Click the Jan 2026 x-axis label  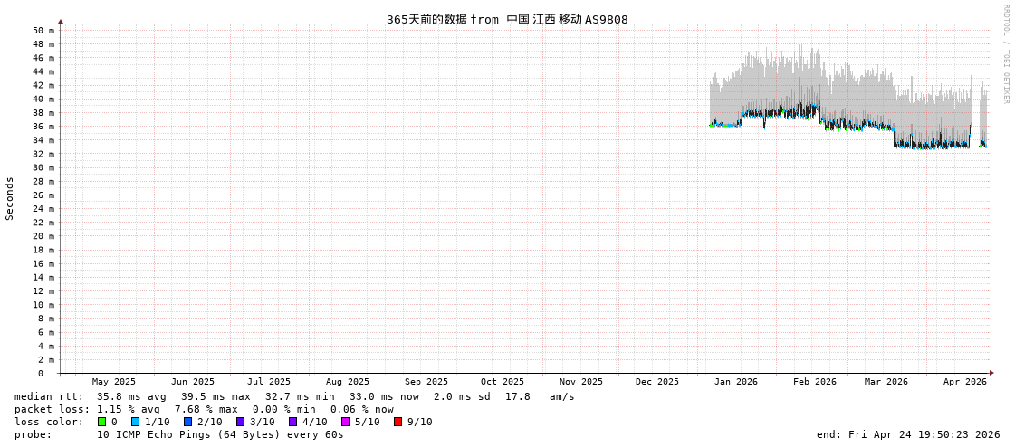pos(735,382)
